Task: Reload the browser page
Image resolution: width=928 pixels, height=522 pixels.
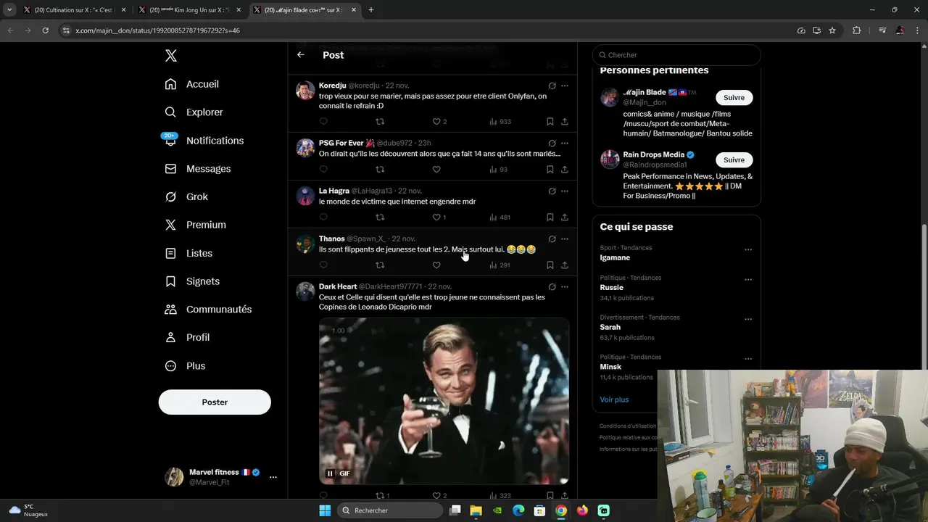Action: (x=45, y=30)
